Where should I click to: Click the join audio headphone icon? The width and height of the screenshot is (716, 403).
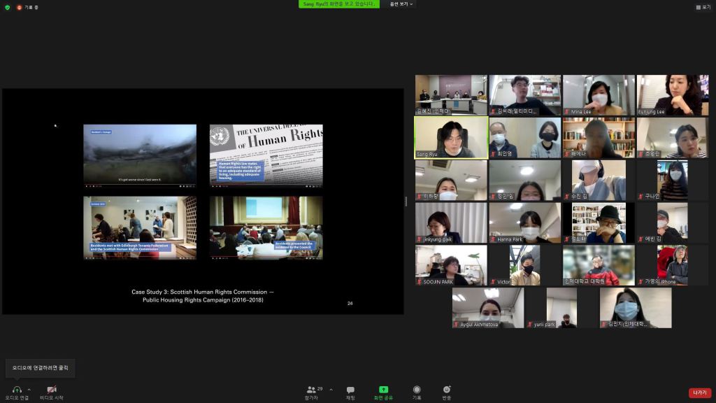tap(17, 390)
